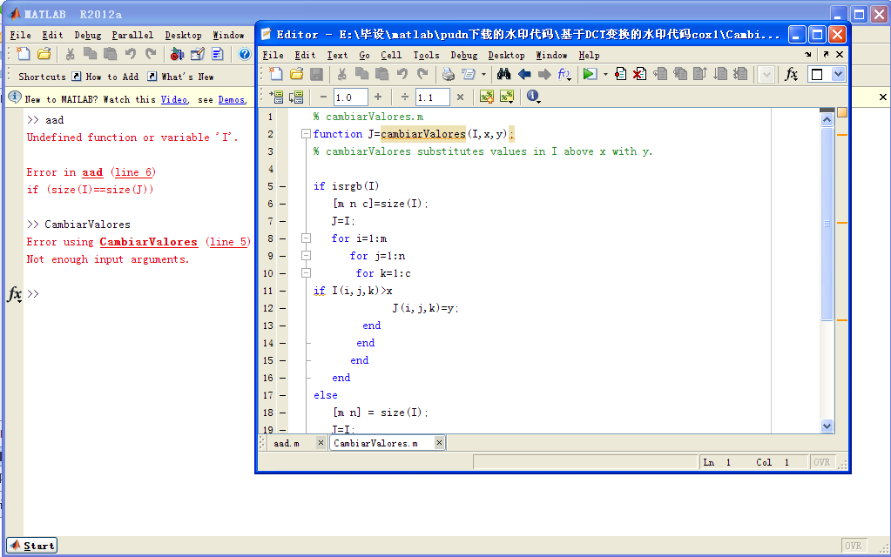Click the 1.0 increment value field

coord(350,97)
